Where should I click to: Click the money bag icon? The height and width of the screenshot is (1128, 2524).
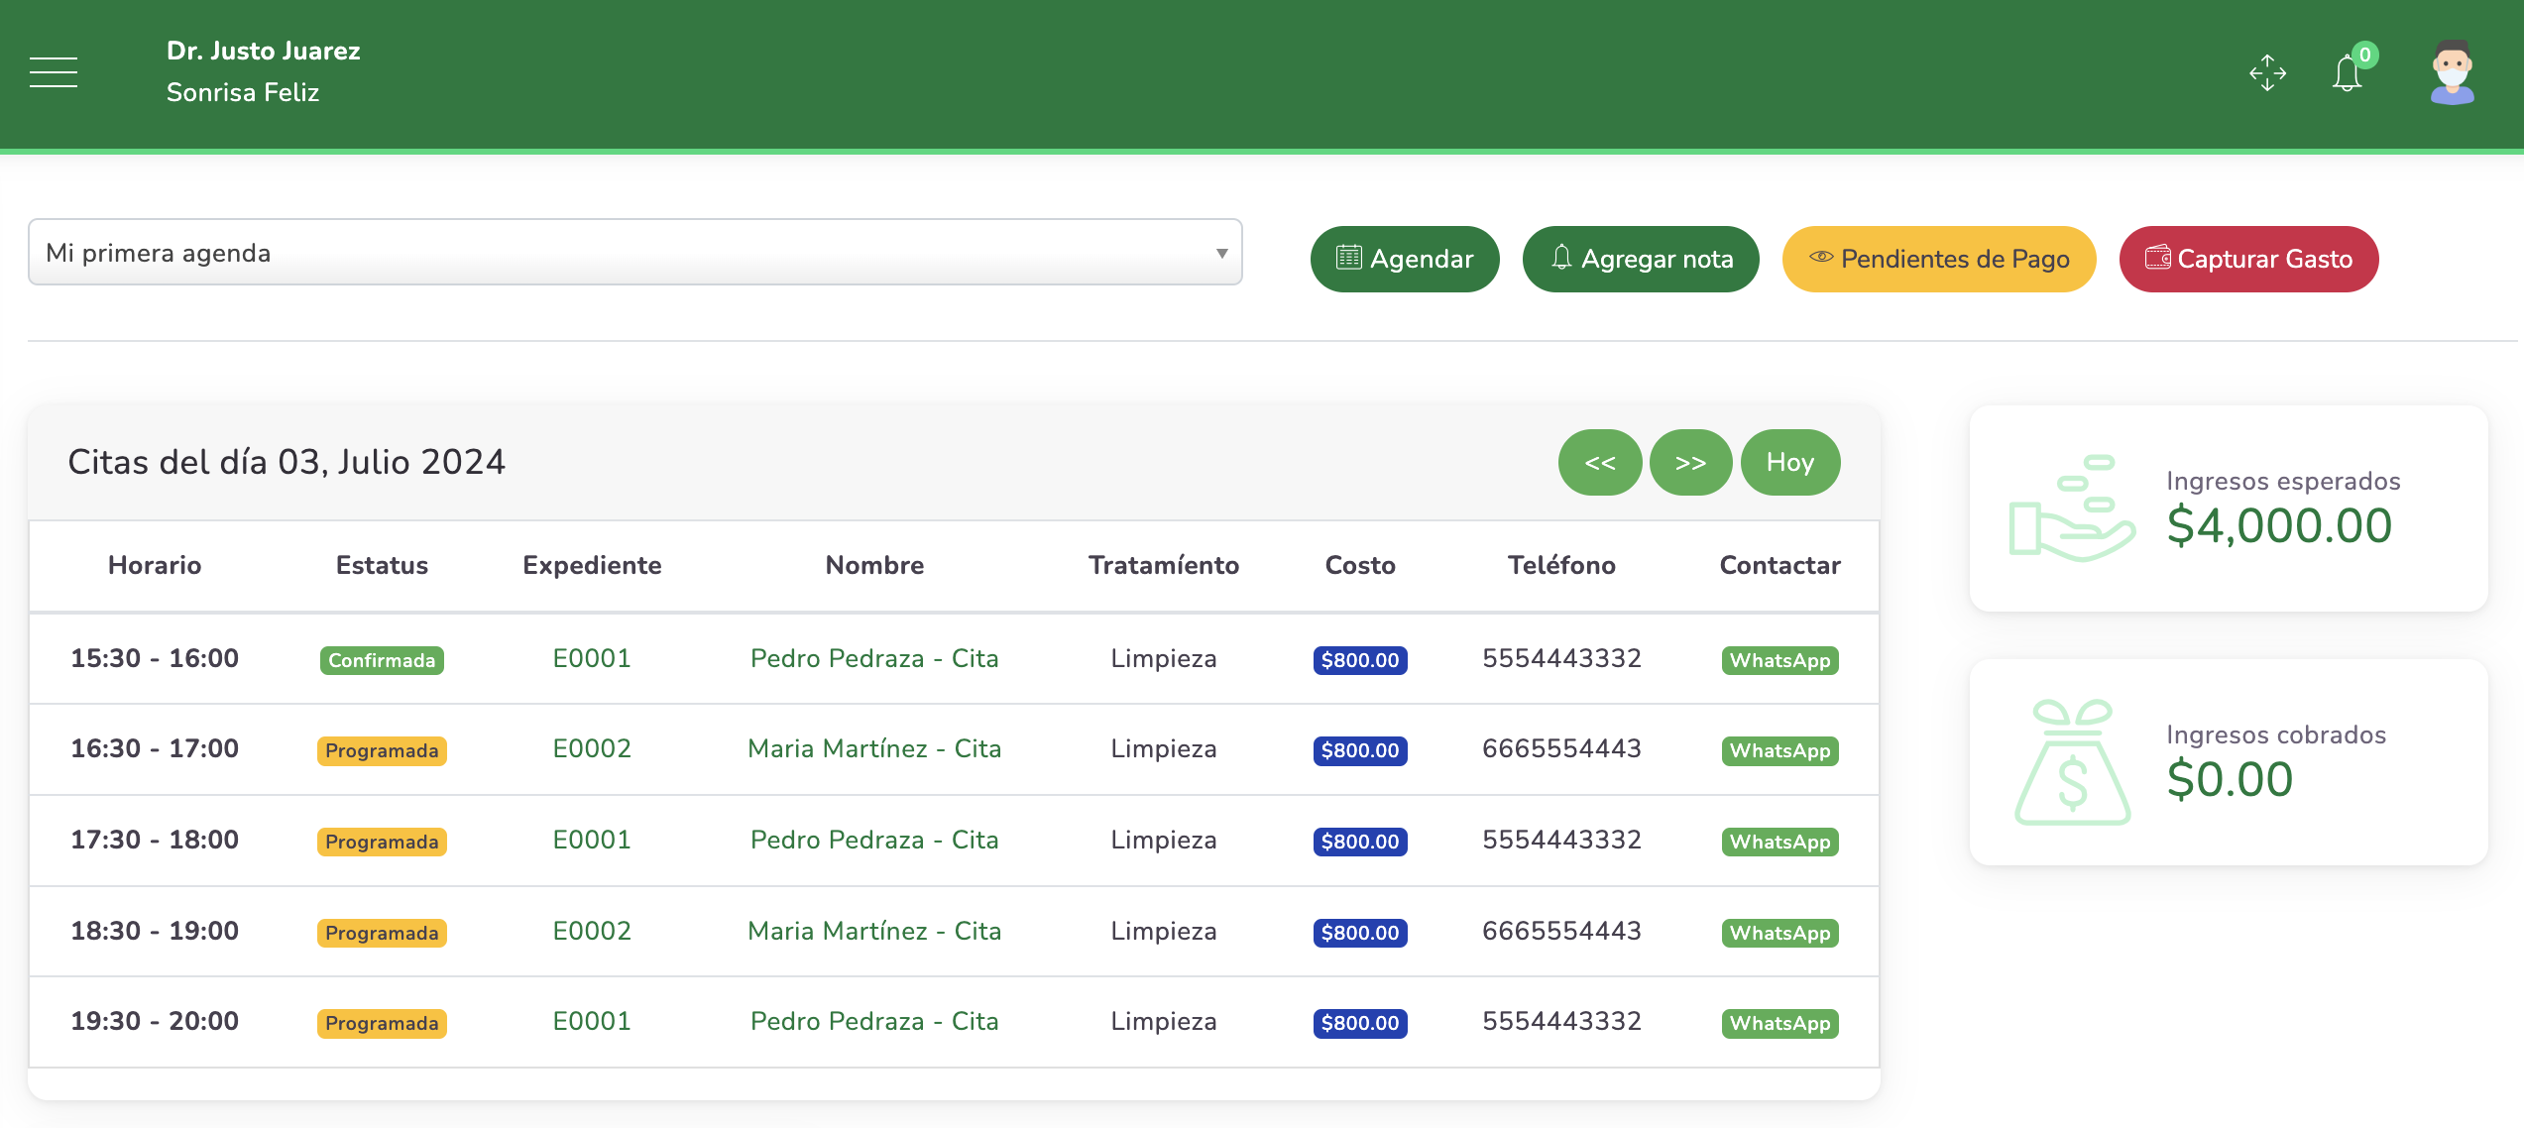click(2072, 762)
